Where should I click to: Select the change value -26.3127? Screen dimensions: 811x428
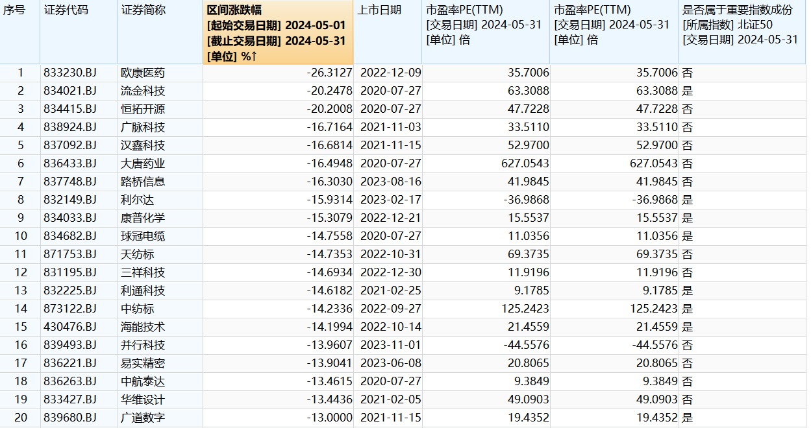pos(329,73)
